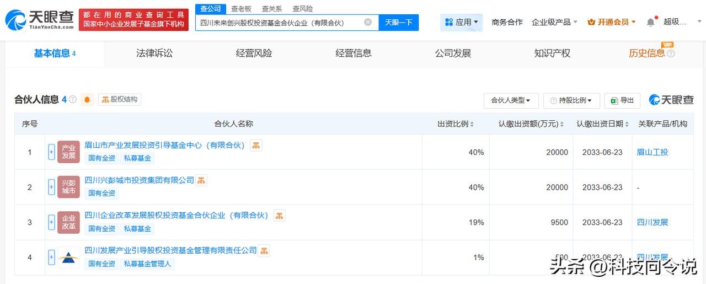Open 四川发展 link in row 3

[x=652, y=222]
